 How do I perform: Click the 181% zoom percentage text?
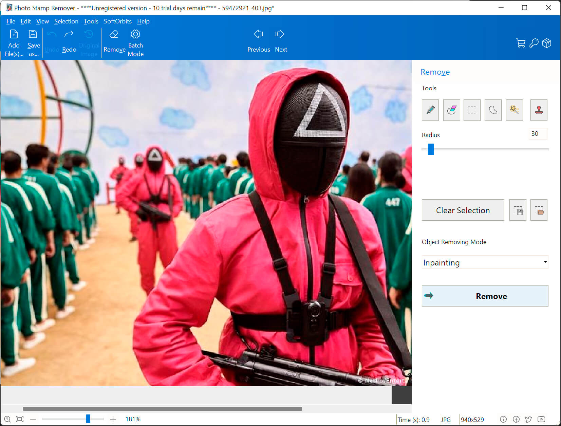133,419
